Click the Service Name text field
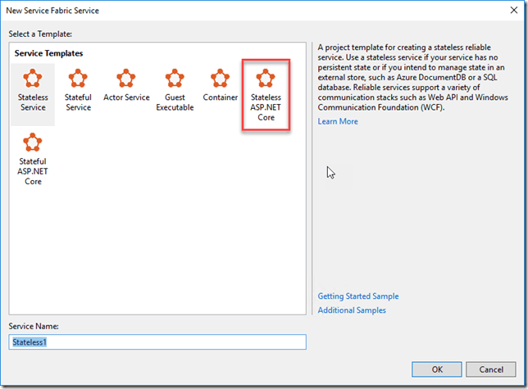528x389 pixels. (157, 342)
